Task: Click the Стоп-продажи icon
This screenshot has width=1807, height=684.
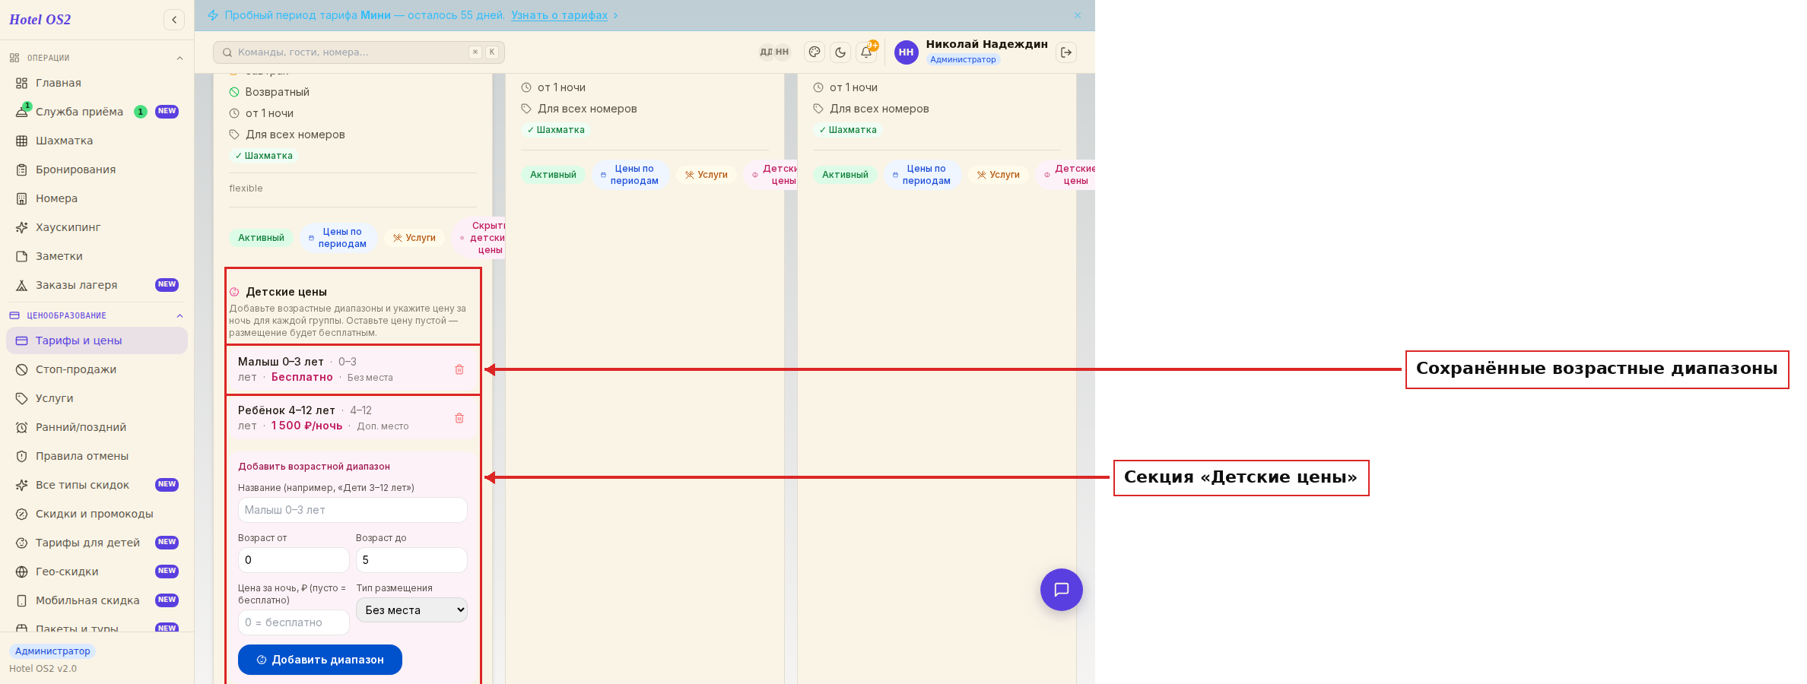Action: coord(22,369)
